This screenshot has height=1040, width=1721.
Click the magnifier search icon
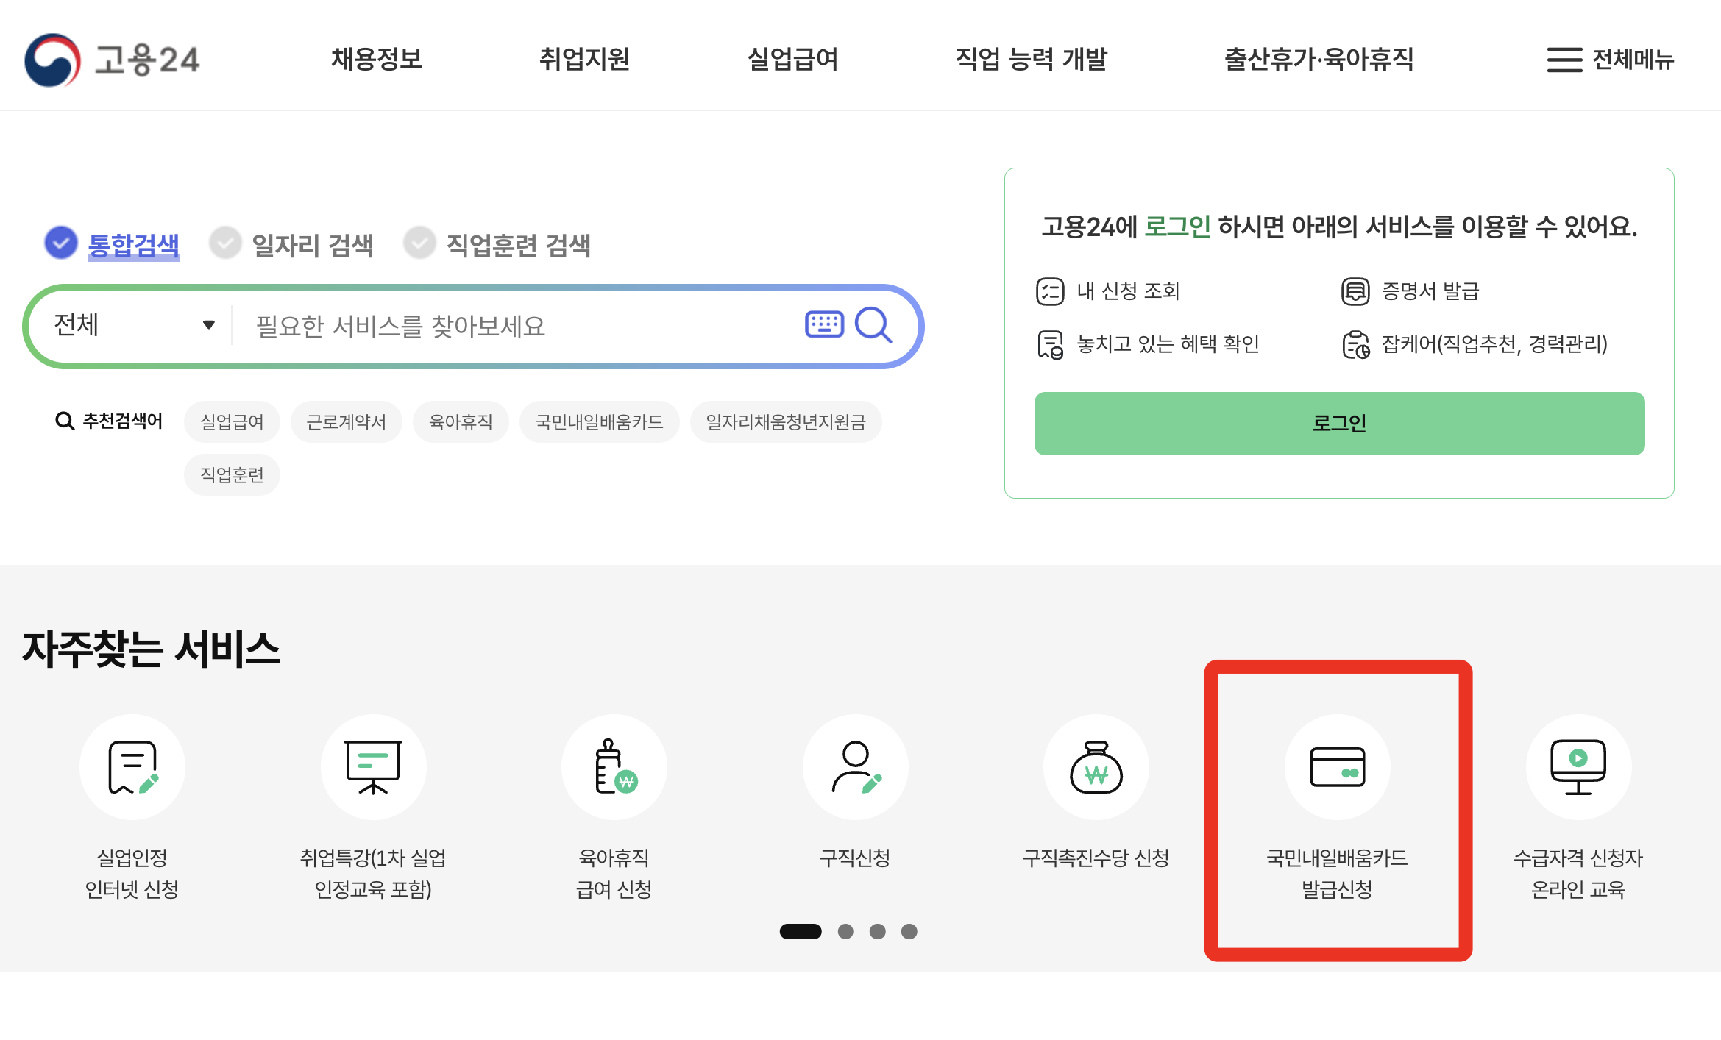873,324
